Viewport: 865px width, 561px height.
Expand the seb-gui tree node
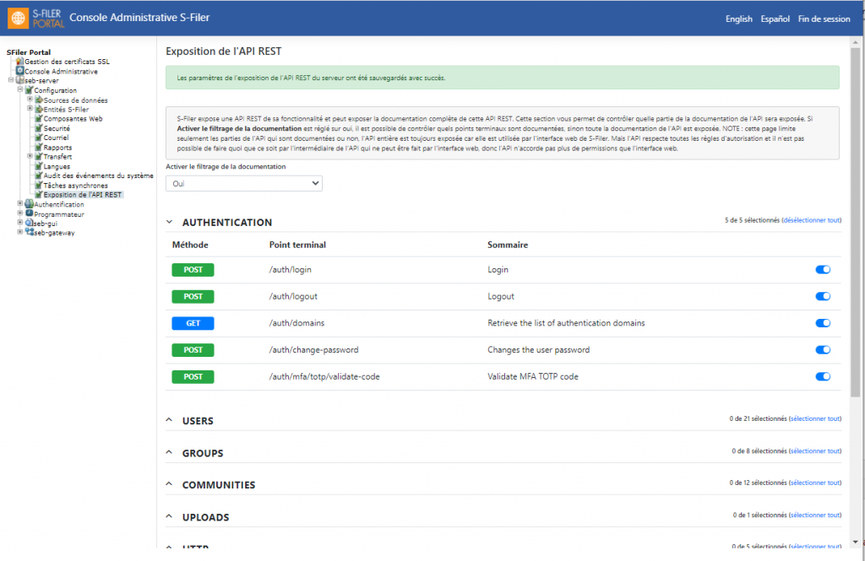pyautogui.click(x=20, y=222)
